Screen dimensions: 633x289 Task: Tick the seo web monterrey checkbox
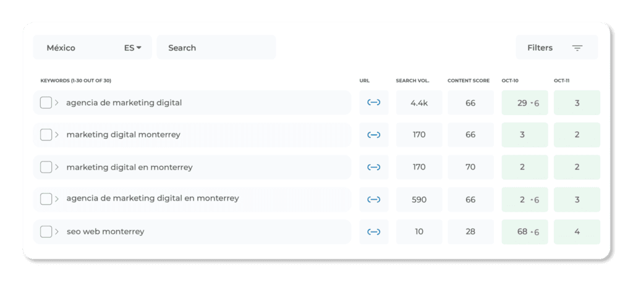click(46, 232)
